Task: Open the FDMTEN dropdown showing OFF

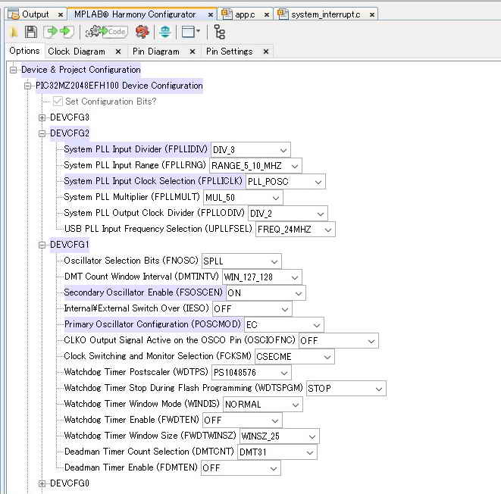Action: point(240,468)
